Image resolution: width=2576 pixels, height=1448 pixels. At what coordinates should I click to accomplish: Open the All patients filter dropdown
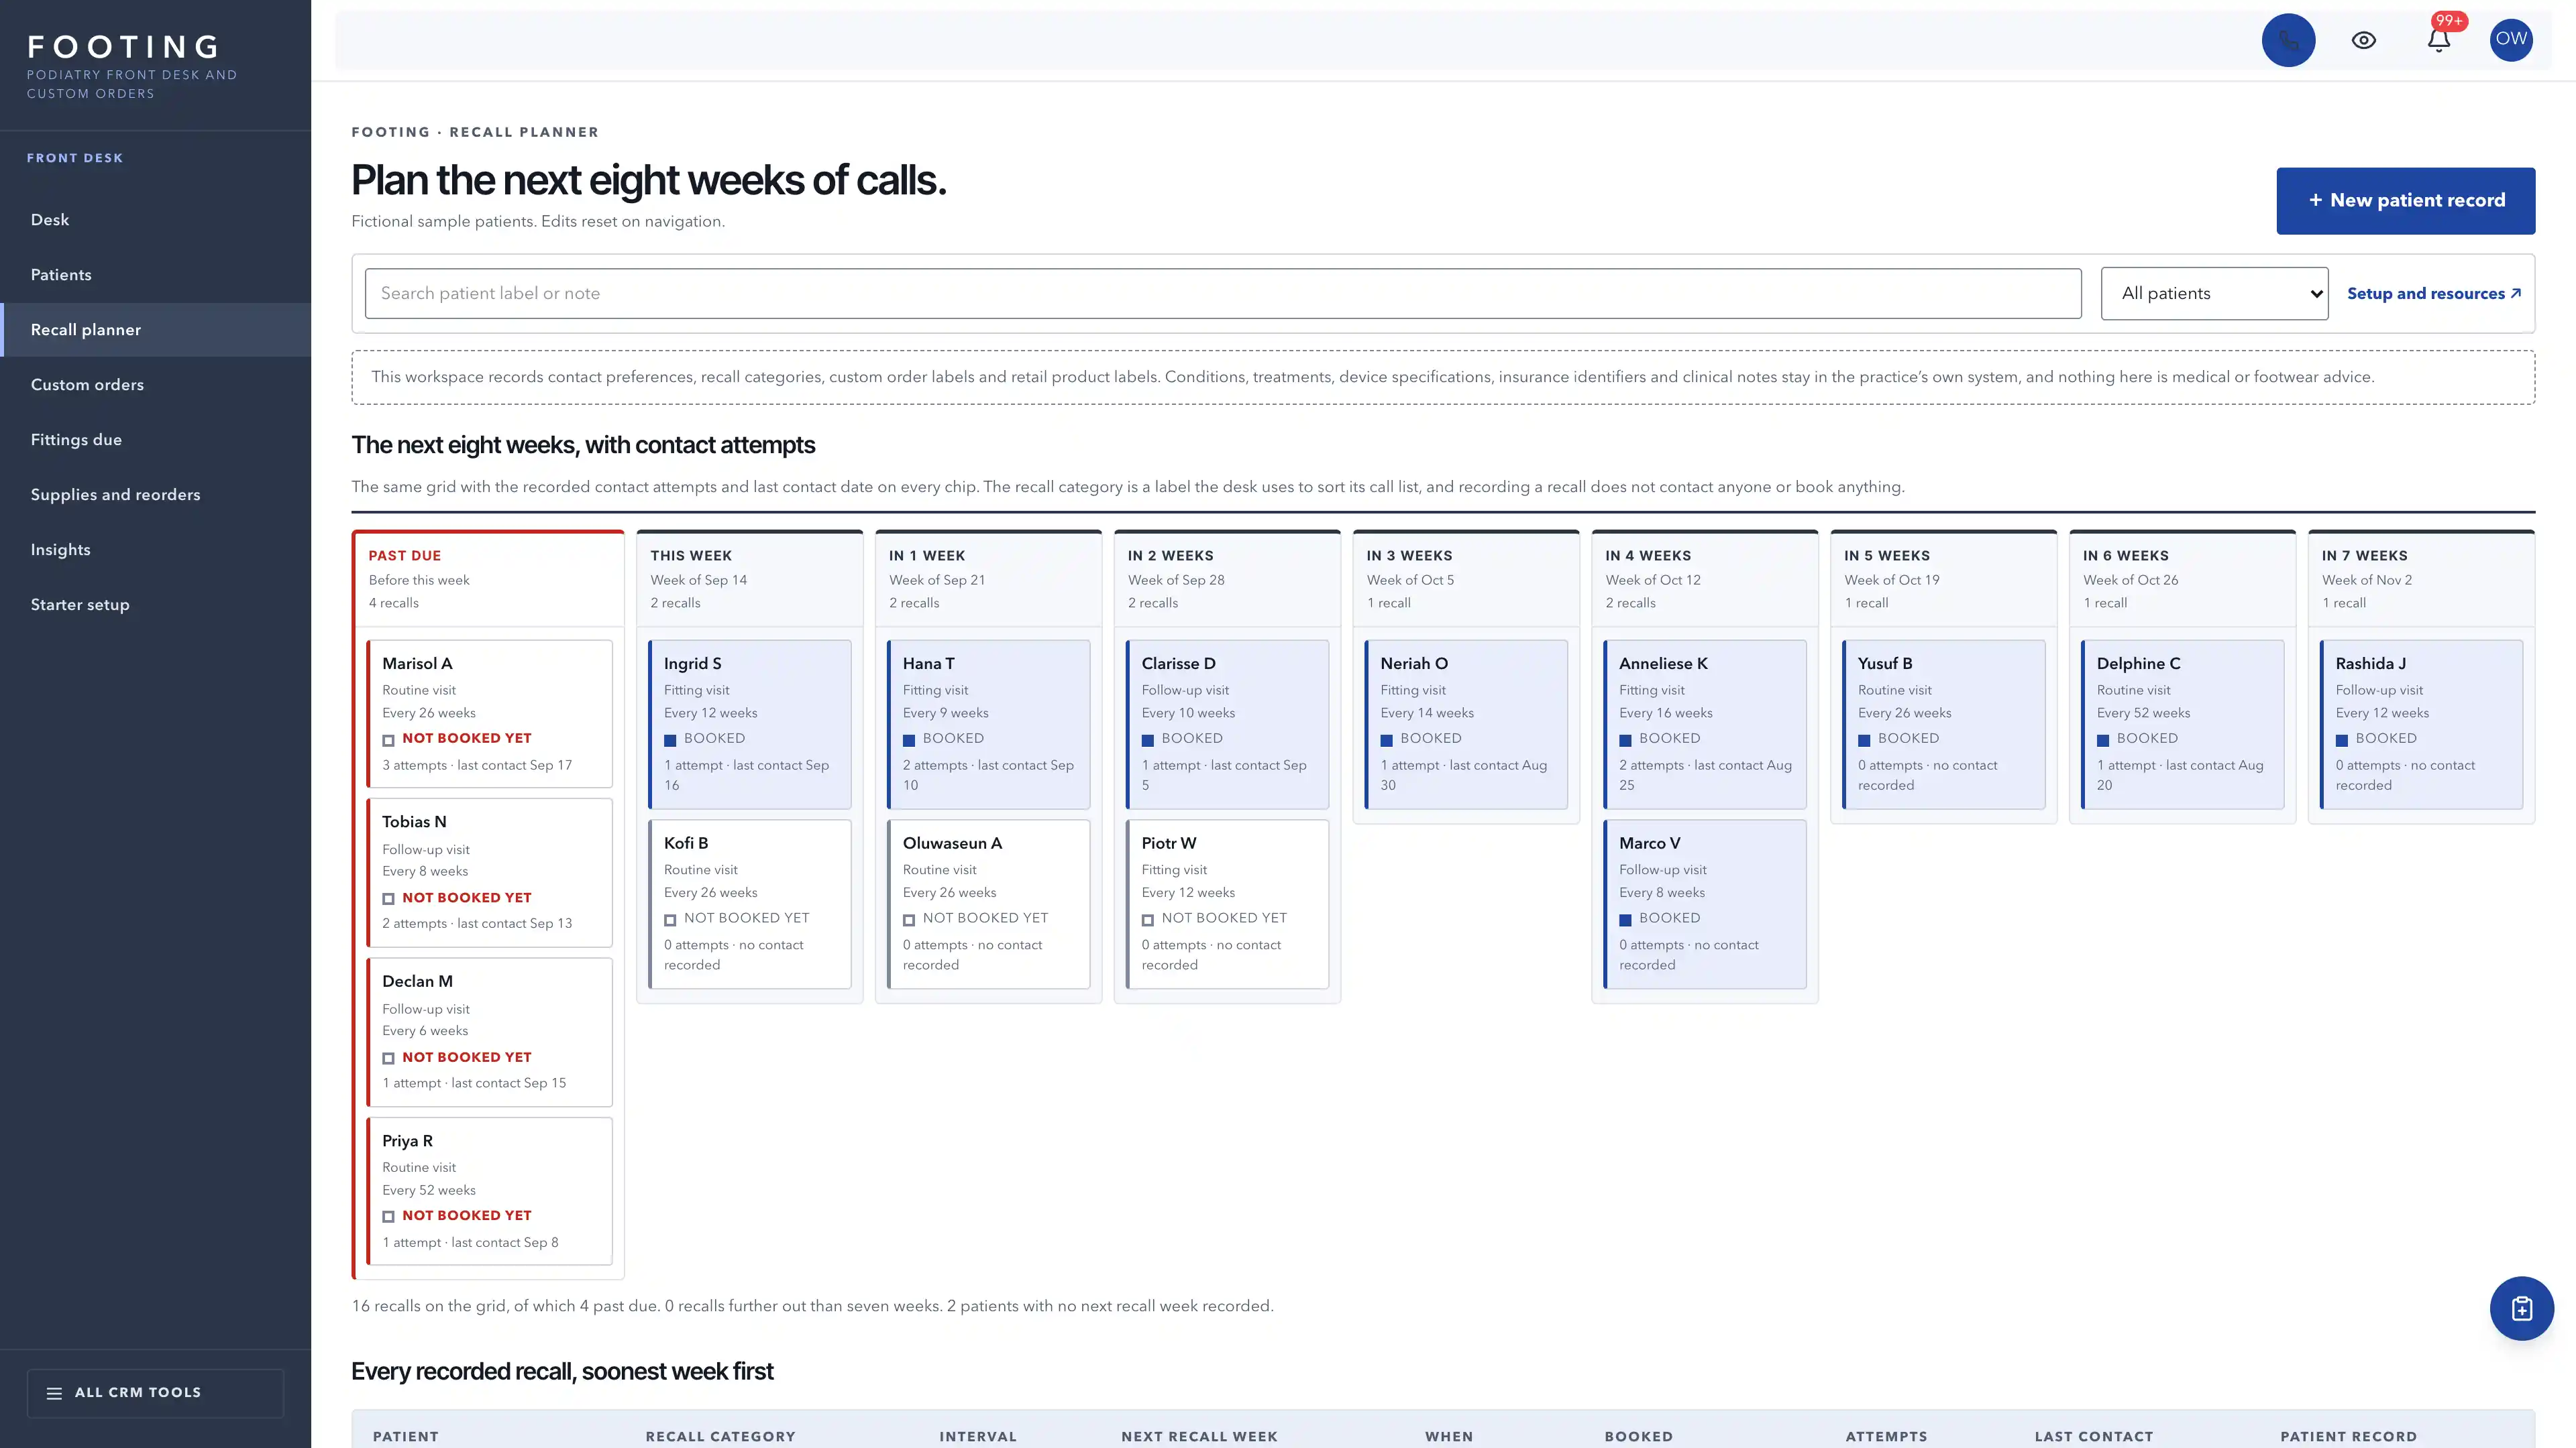point(2214,293)
